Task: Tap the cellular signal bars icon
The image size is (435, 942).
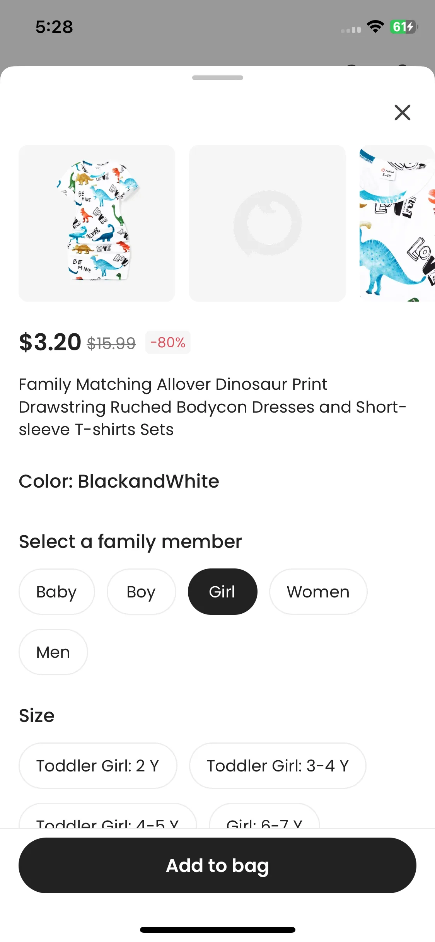Action: (351, 29)
